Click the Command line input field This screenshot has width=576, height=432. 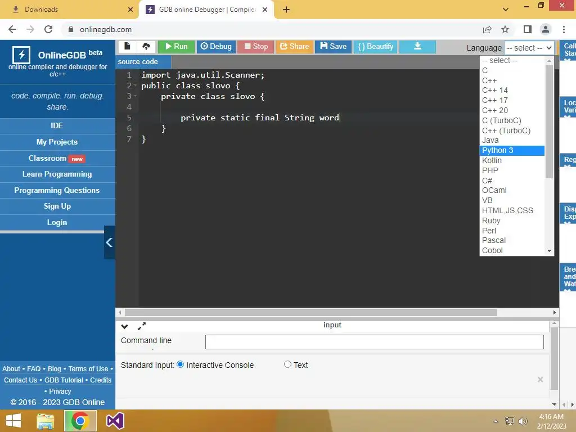[x=374, y=342]
